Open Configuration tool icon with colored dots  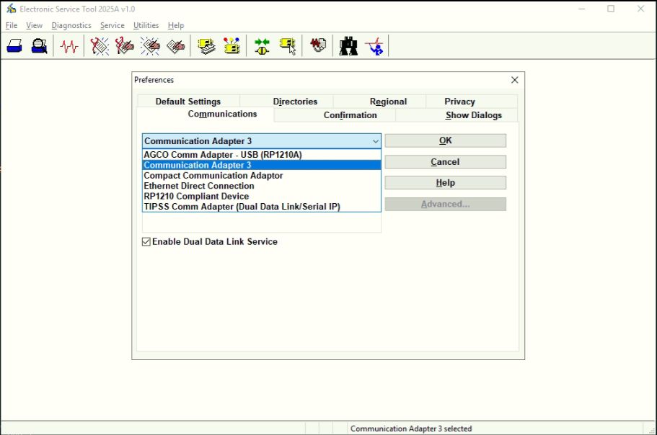point(232,46)
